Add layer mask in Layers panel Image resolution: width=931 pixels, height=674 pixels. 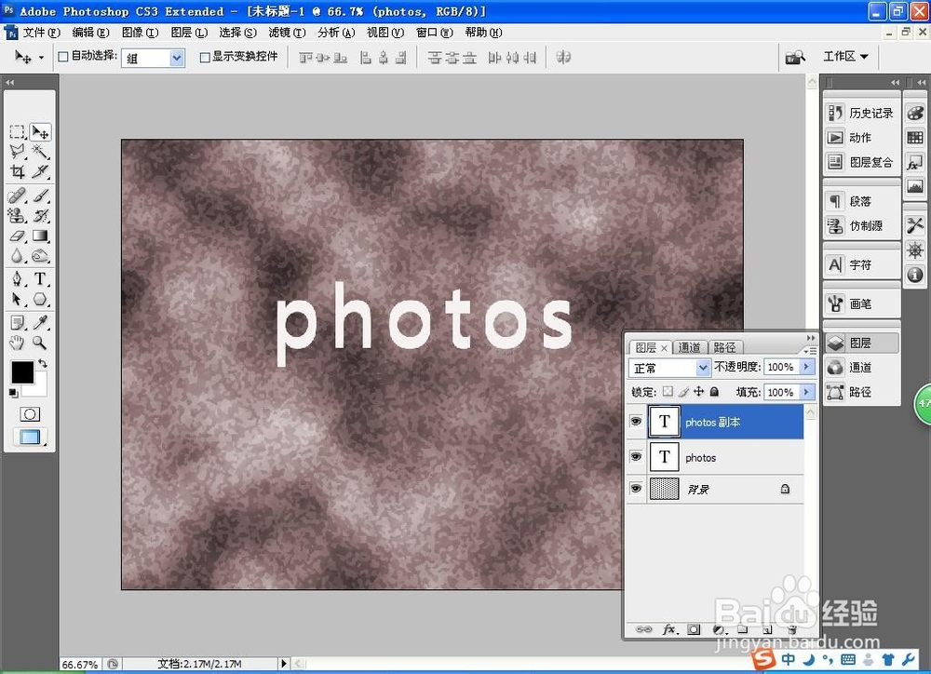[694, 629]
